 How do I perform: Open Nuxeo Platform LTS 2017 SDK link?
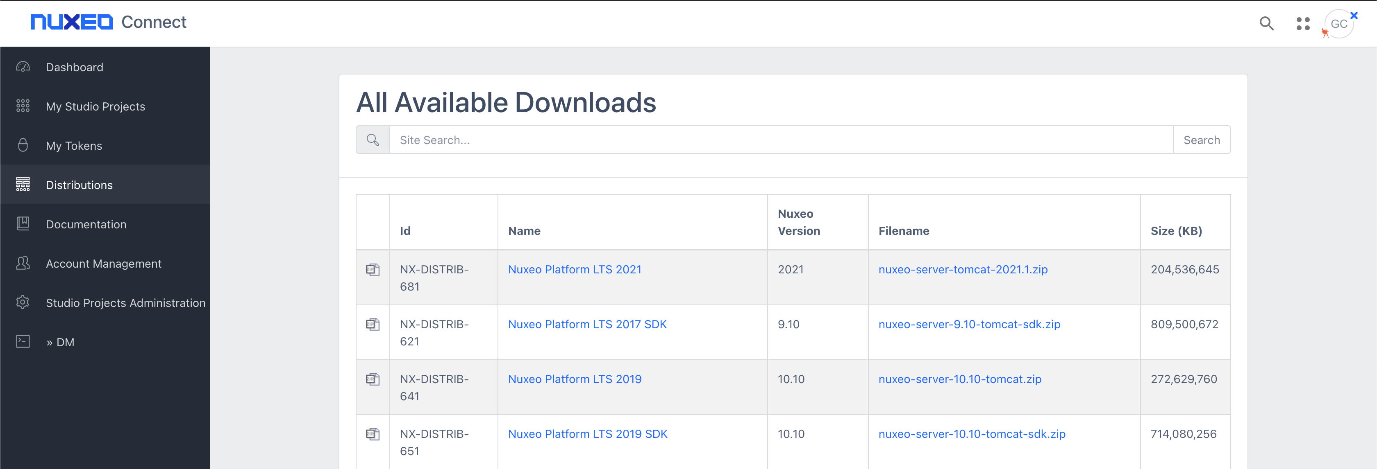[x=587, y=325]
